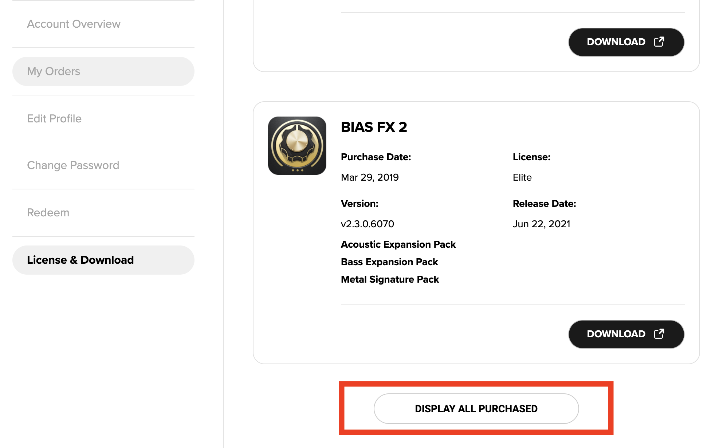Click the Bass Expansion Pack label
The width and height of the screenshot is (727, 448).
[389, 262]
